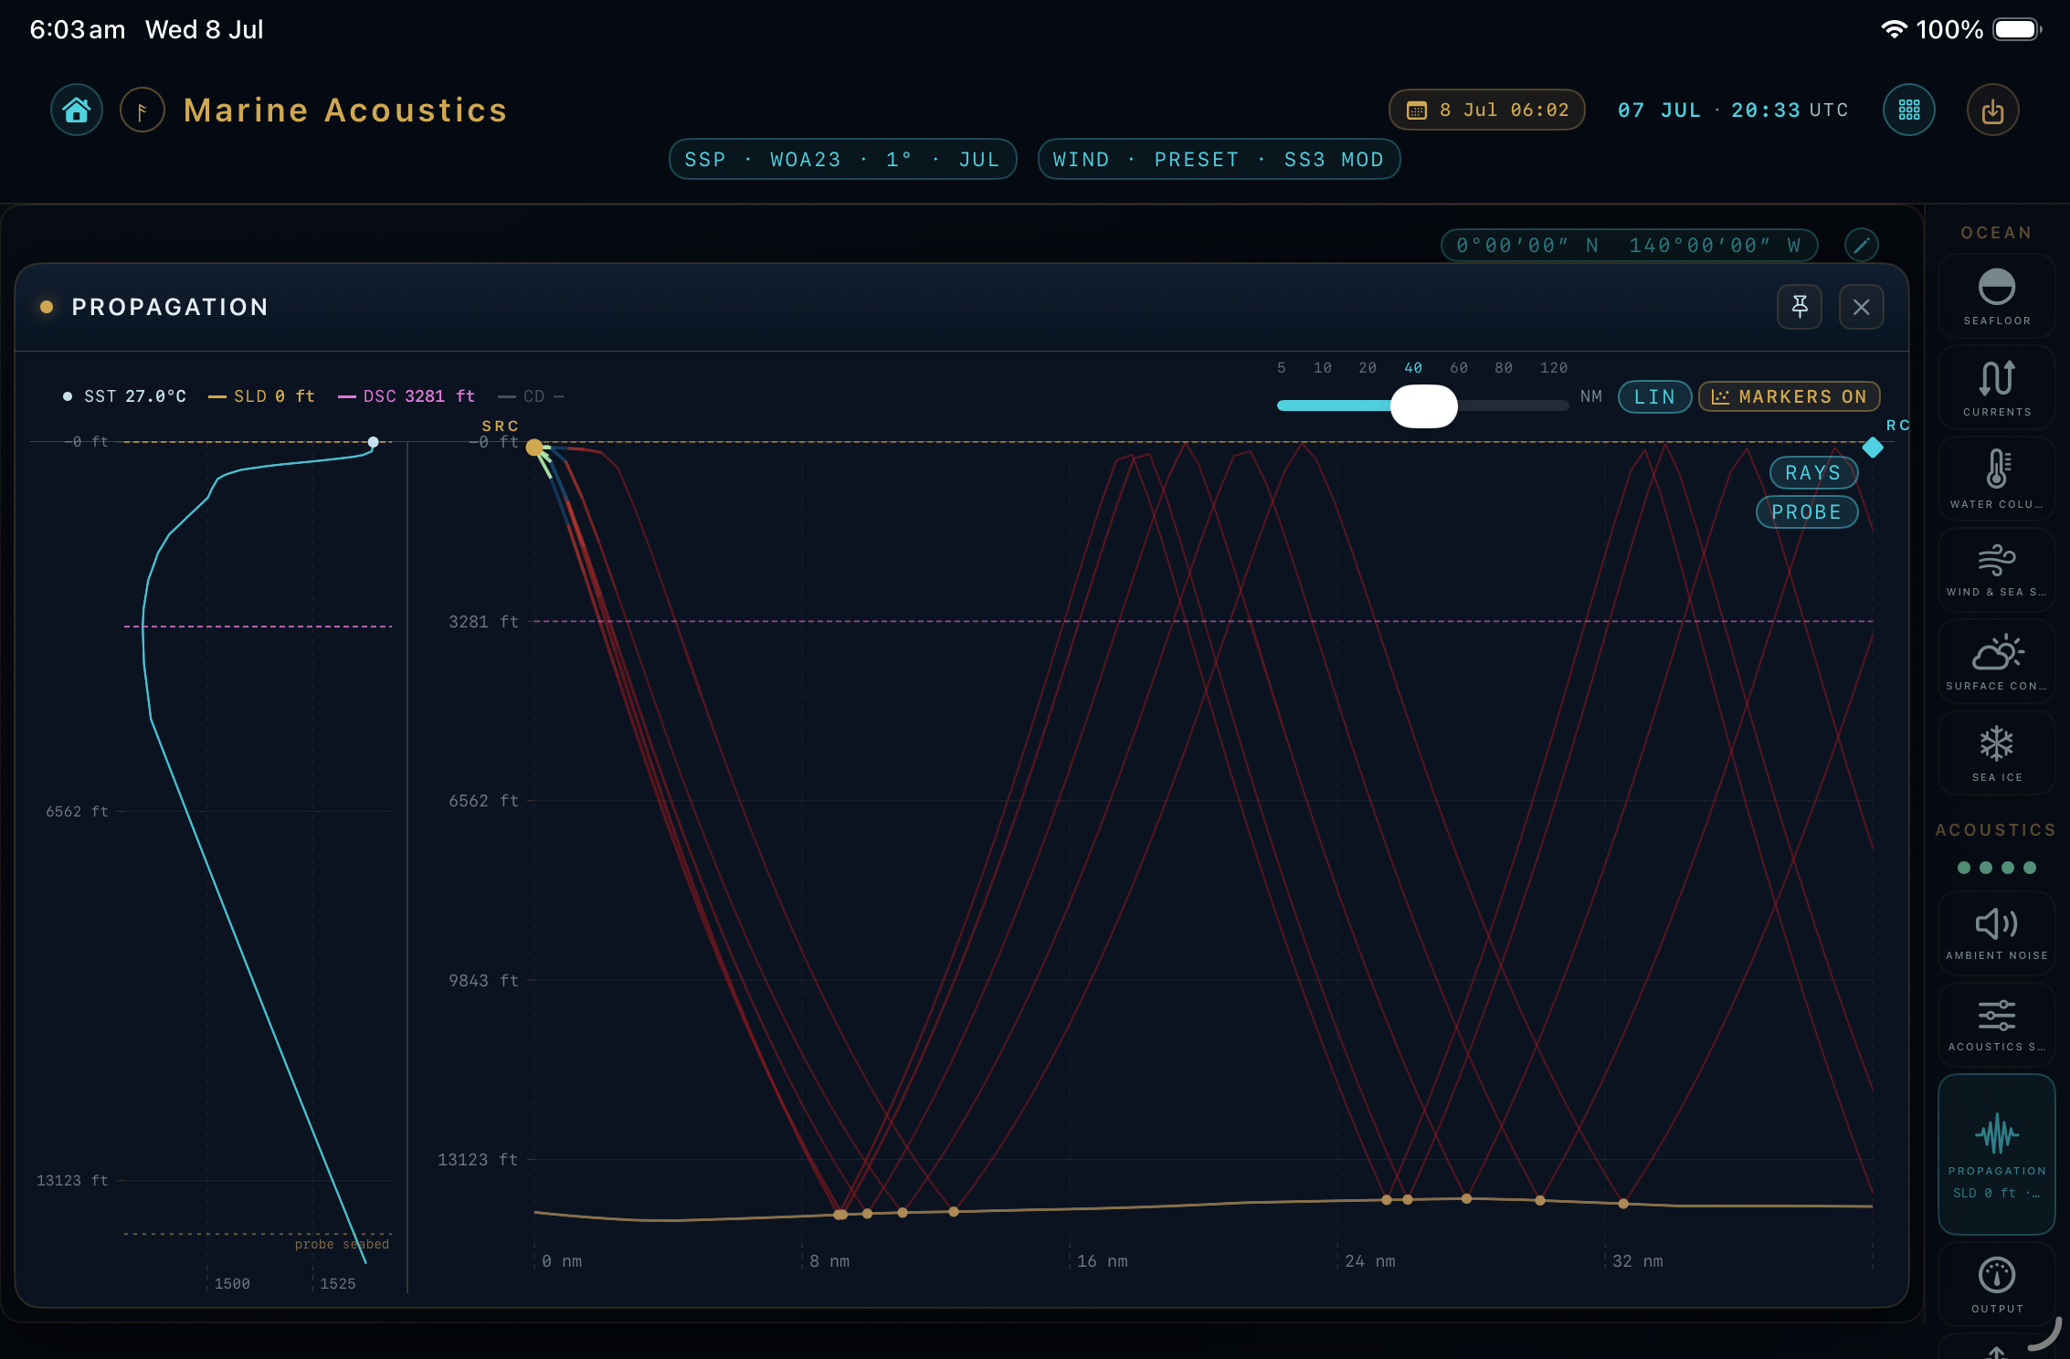This screenshot has width=2070, height=1359.
Task: Click the 16 nm range axis label
Action: point(1103,1261)
